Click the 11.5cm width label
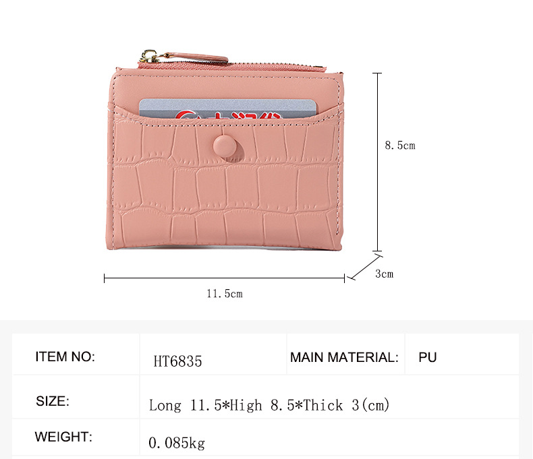533x459 pixels. [x=225, y=293]
